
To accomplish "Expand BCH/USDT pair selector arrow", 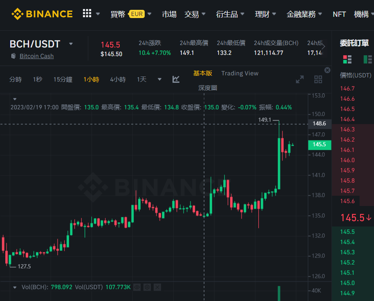I will [71, 44].
